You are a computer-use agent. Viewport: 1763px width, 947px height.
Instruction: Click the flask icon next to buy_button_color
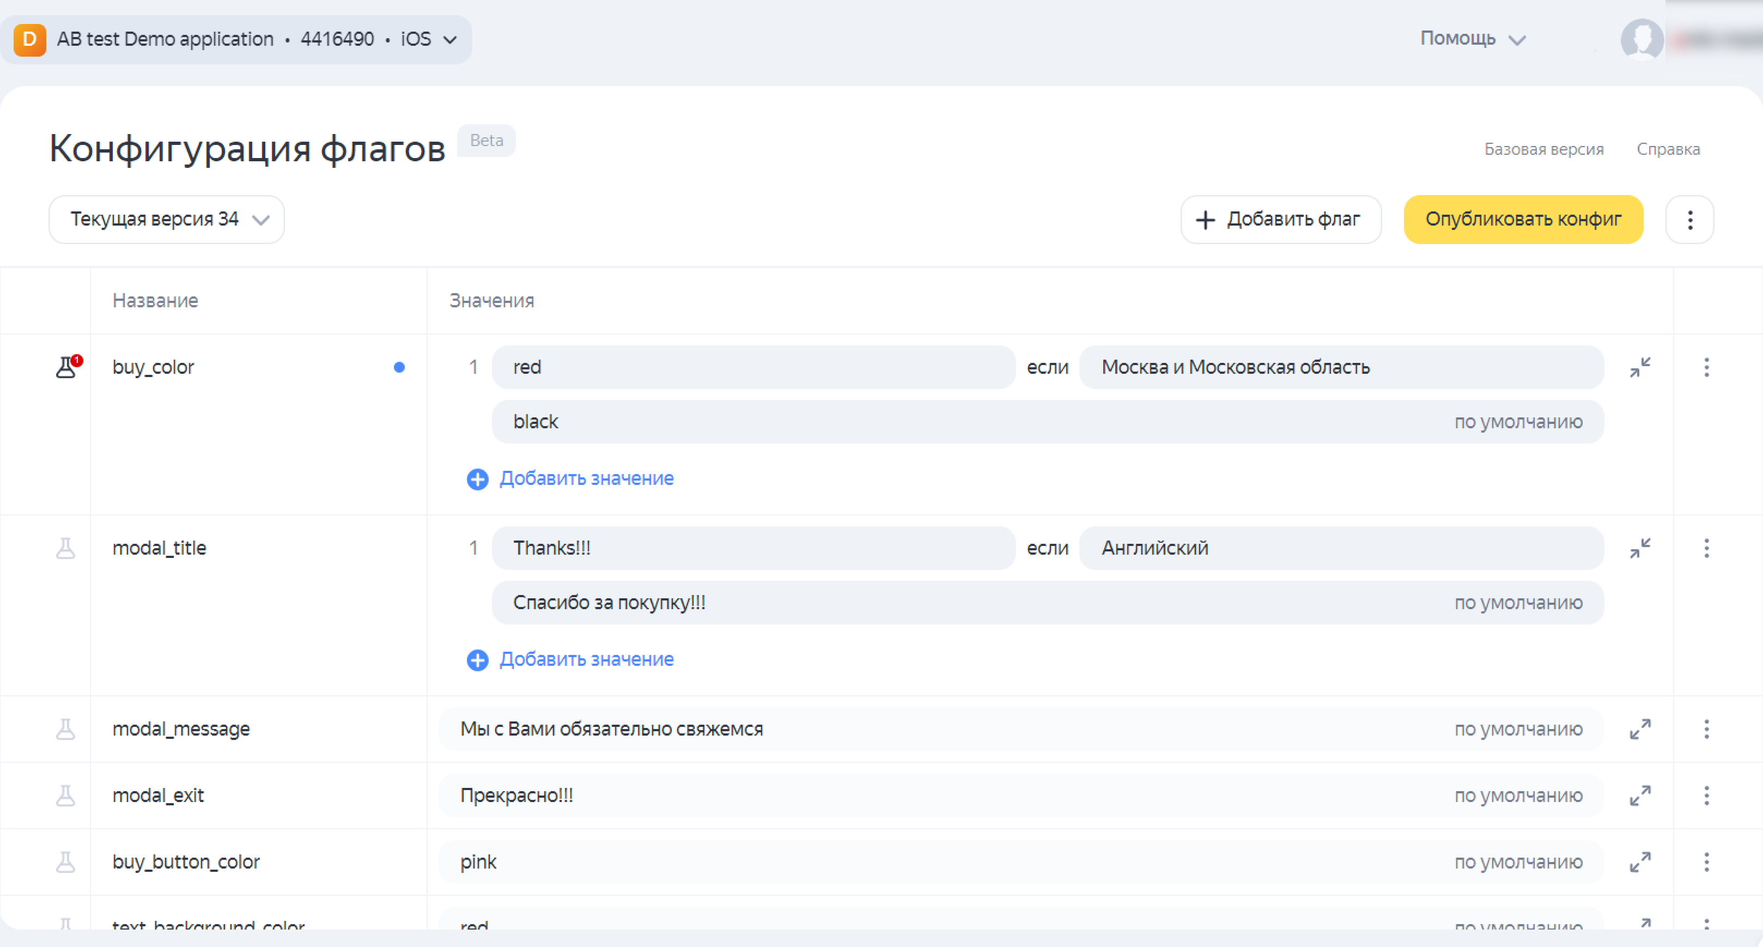(x=66, y=861)
